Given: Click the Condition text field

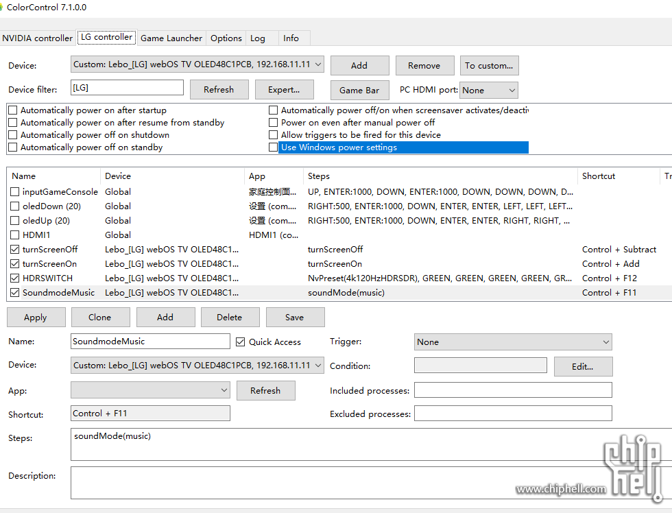Looking at the screenshot, I should click(481, 366).
